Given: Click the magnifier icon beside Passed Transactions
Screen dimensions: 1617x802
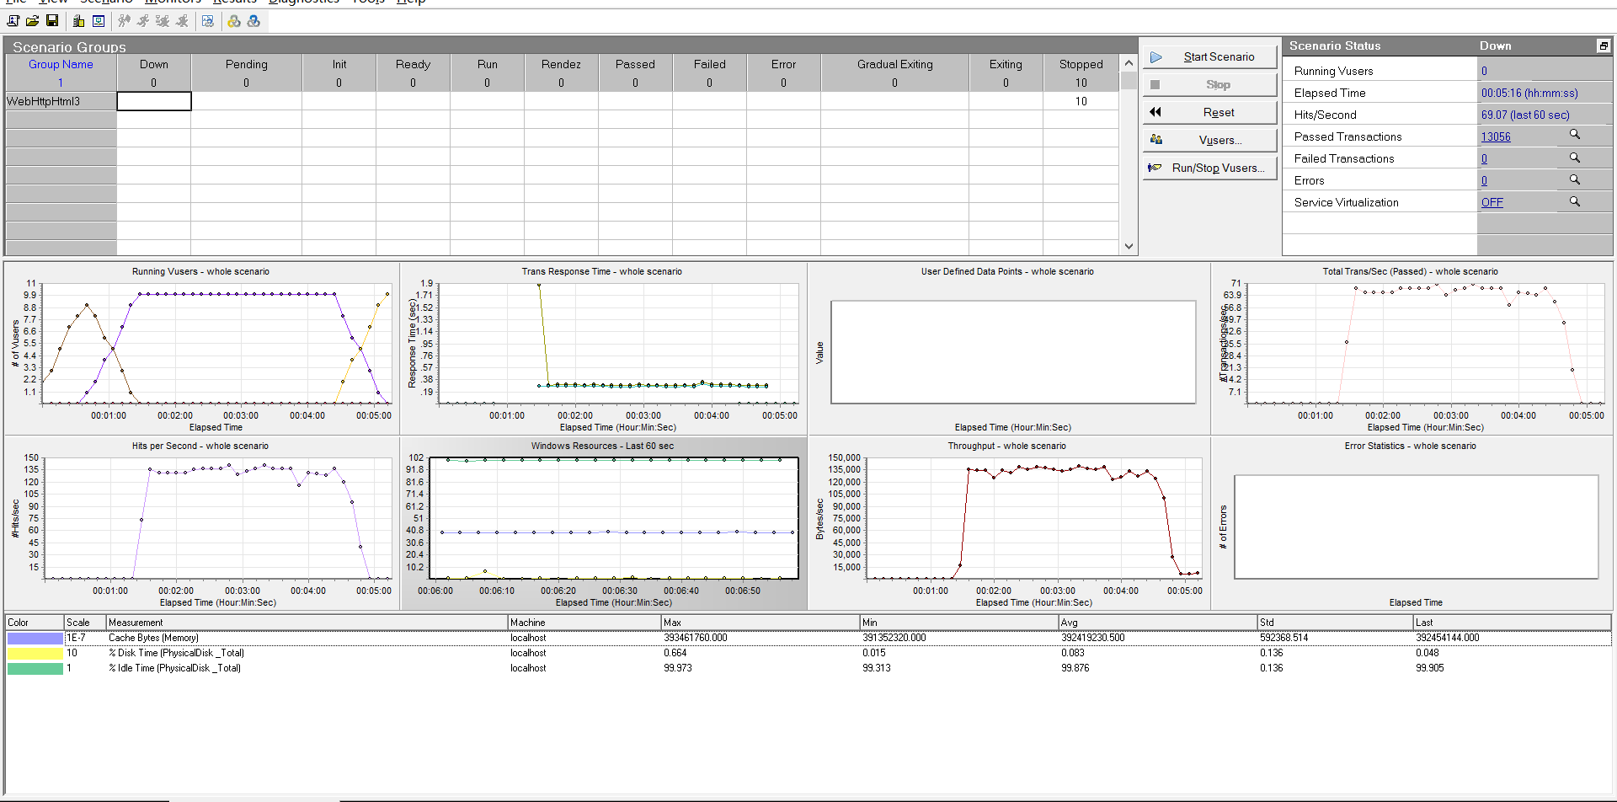Looking at the screenshot, I should tap(1574, 135).
